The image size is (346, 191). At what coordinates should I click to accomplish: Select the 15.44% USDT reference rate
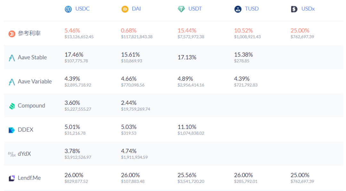[x=186, y=30]
